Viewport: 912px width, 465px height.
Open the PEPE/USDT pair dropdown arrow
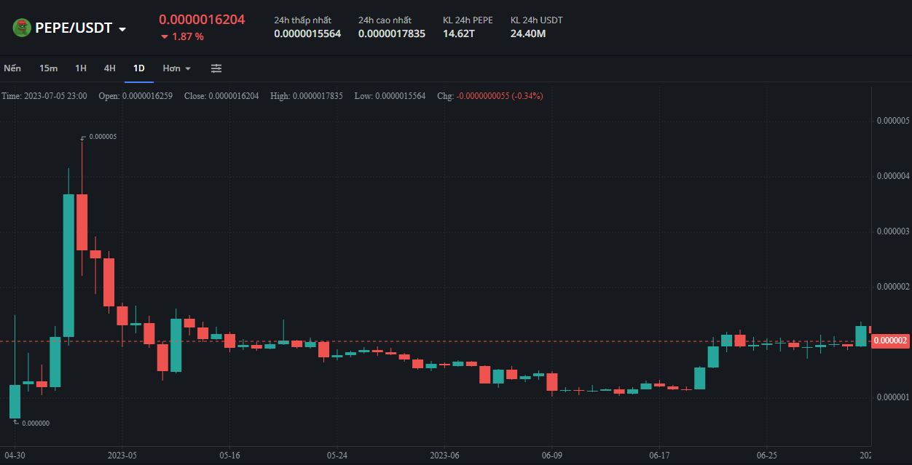tap(122, 29)
